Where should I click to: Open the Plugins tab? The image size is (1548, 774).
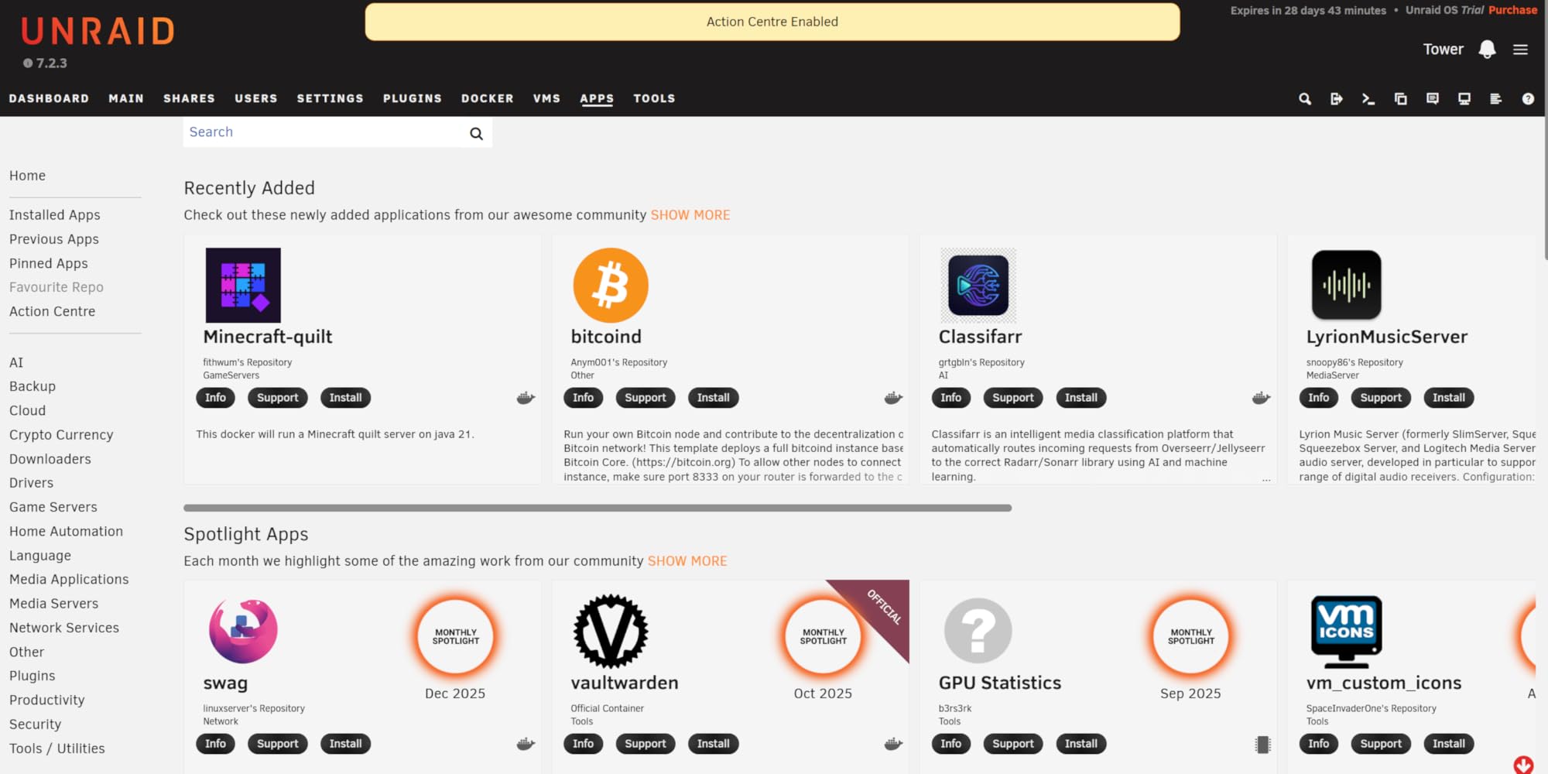[413, 98]
